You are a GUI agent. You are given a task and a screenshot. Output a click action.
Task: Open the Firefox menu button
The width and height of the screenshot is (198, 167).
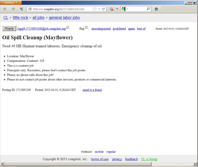tap(11, 3)
